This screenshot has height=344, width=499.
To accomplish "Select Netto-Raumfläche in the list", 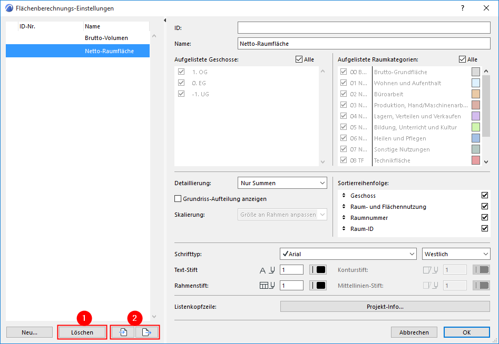I will click(77, 51).
